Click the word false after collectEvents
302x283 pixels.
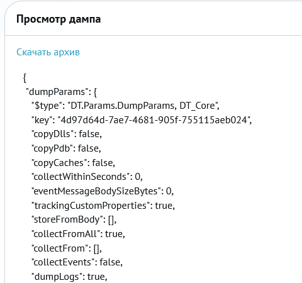[109, 262]
